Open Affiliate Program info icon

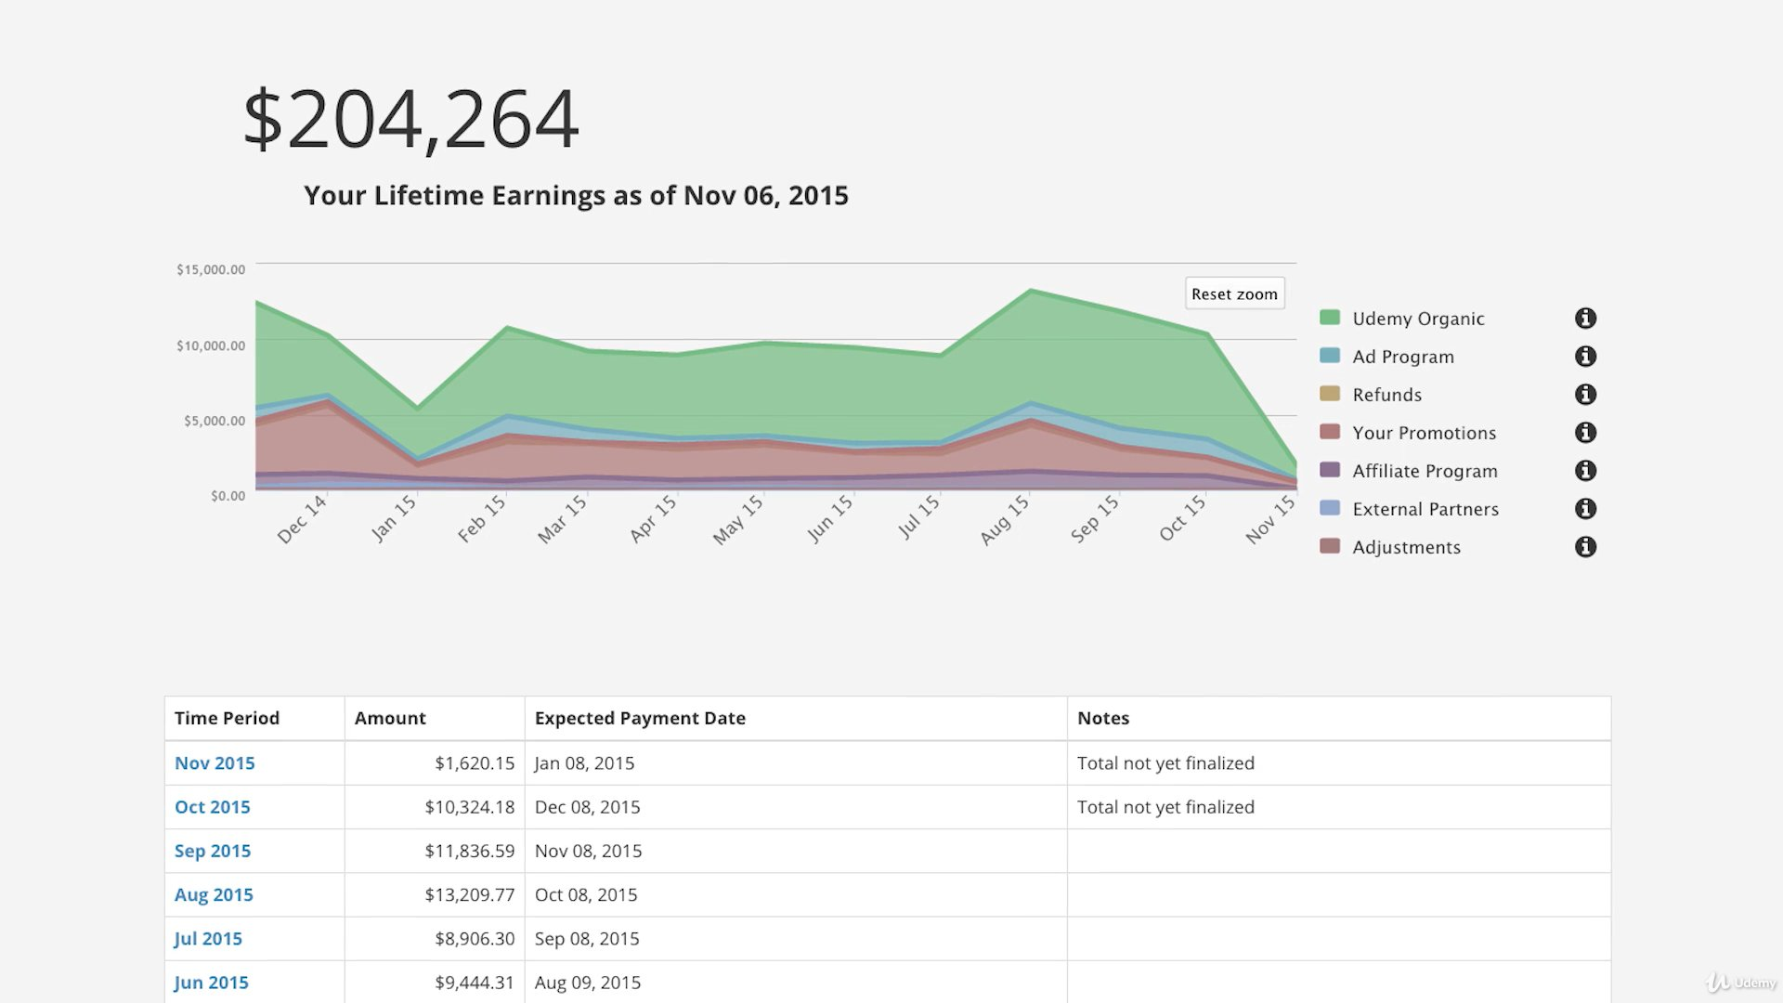(x=1585, y=471)
